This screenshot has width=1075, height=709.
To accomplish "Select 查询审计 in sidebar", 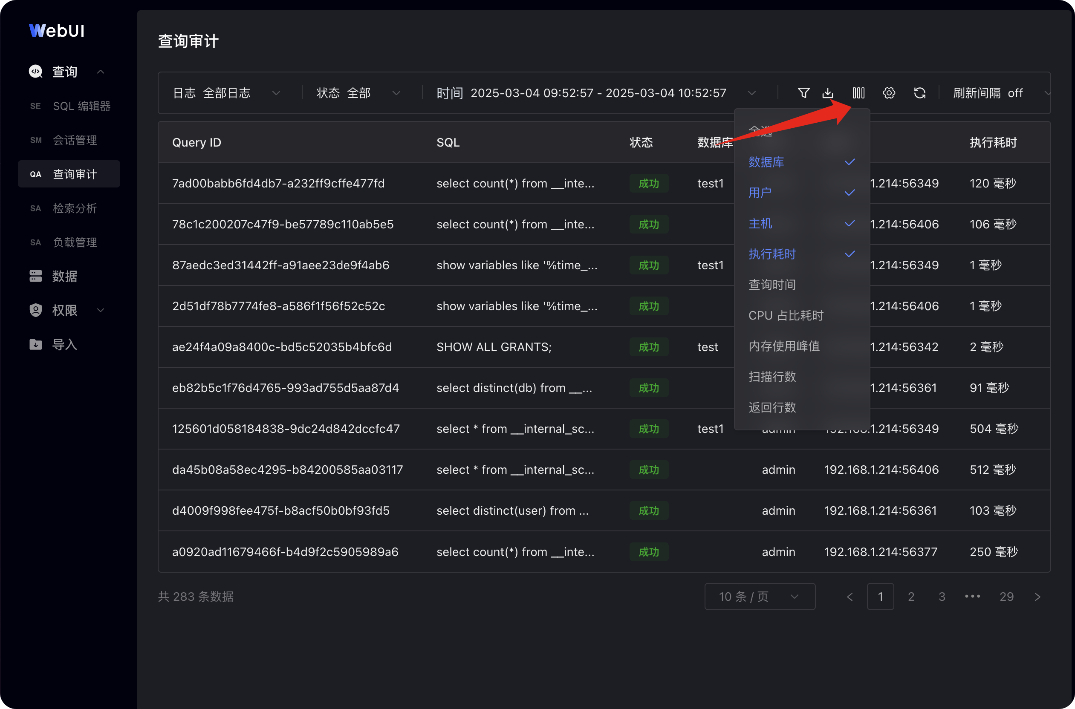I will click(x=69, y=174).
